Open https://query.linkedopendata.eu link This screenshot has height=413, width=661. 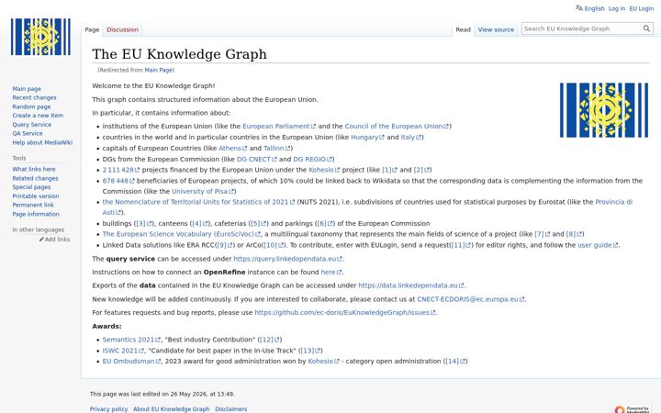(287, 259)
